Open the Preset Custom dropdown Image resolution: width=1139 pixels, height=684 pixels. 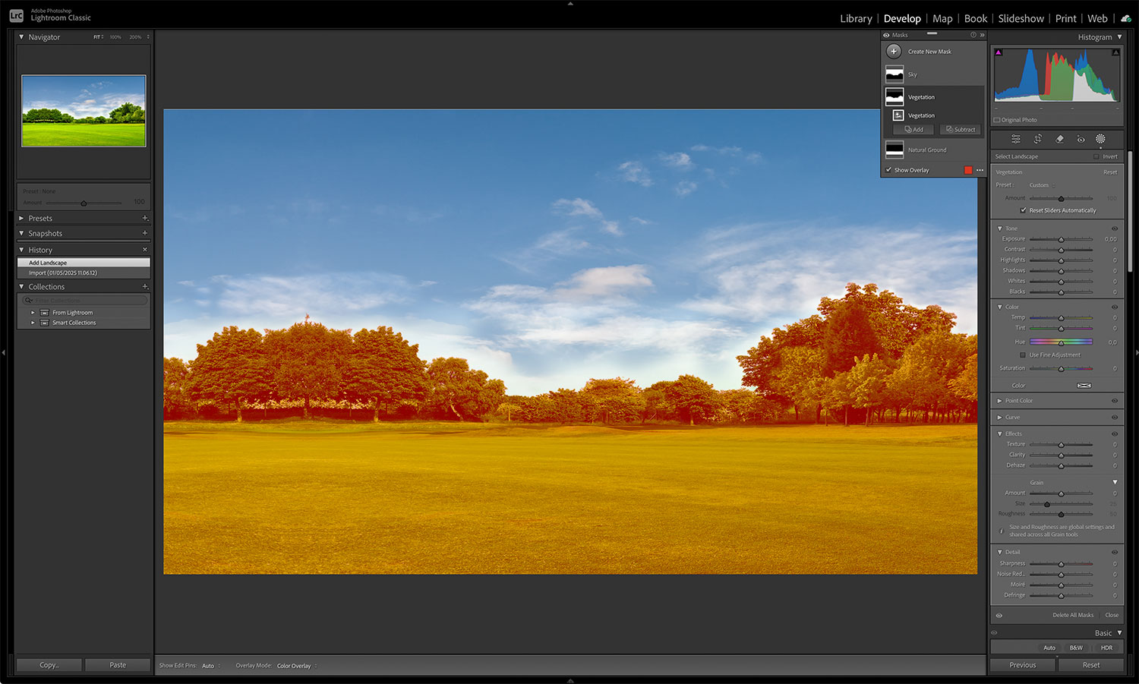point(1040,184)
